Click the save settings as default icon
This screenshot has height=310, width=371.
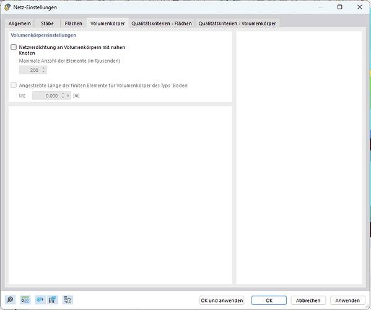(53, 300)
